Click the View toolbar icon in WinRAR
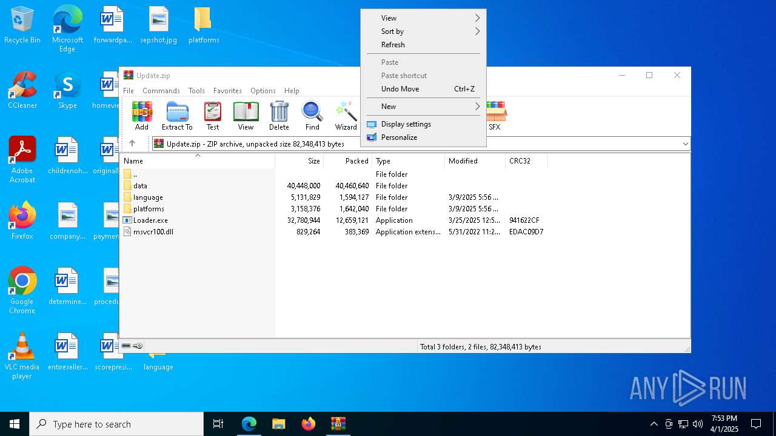776x436 pixels. (x=246, y=116)
